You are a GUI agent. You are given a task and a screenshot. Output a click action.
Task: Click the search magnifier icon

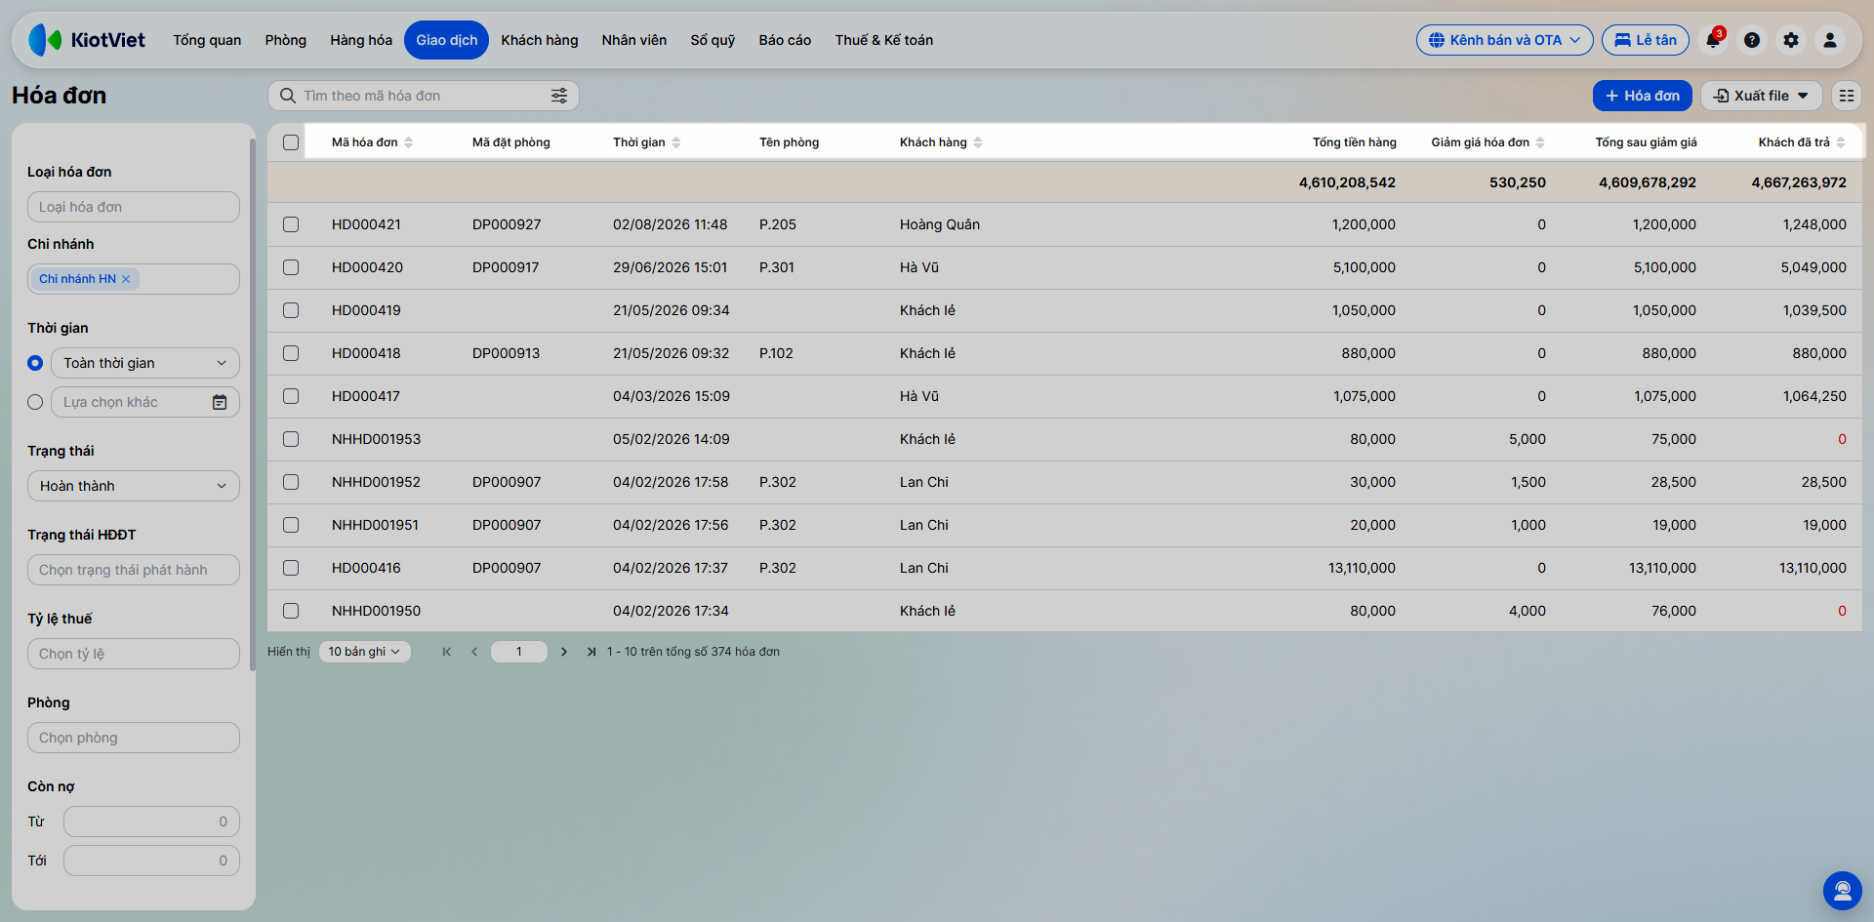(288, 96)
